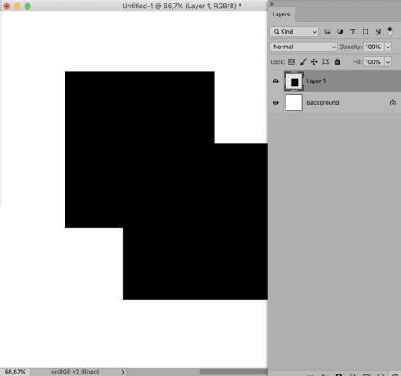Viewport: 401px width, 376px height.
Task: Expand the Fill slider arrow
Action: [x=388, y=62]
